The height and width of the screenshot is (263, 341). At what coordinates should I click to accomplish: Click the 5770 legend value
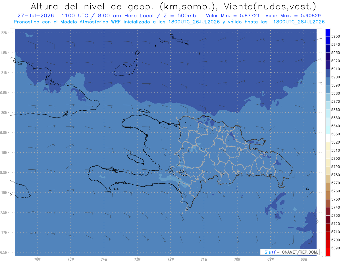[335, 183]
